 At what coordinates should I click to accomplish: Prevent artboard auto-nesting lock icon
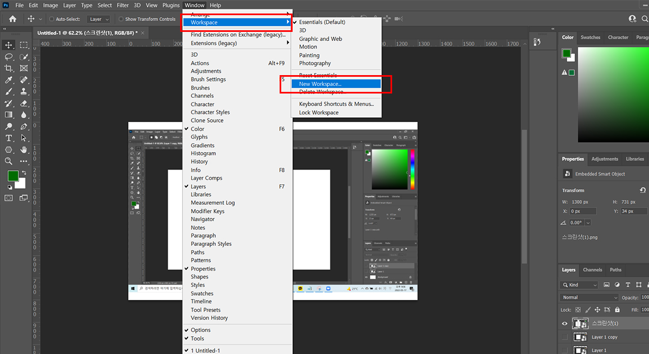point(607,310)
